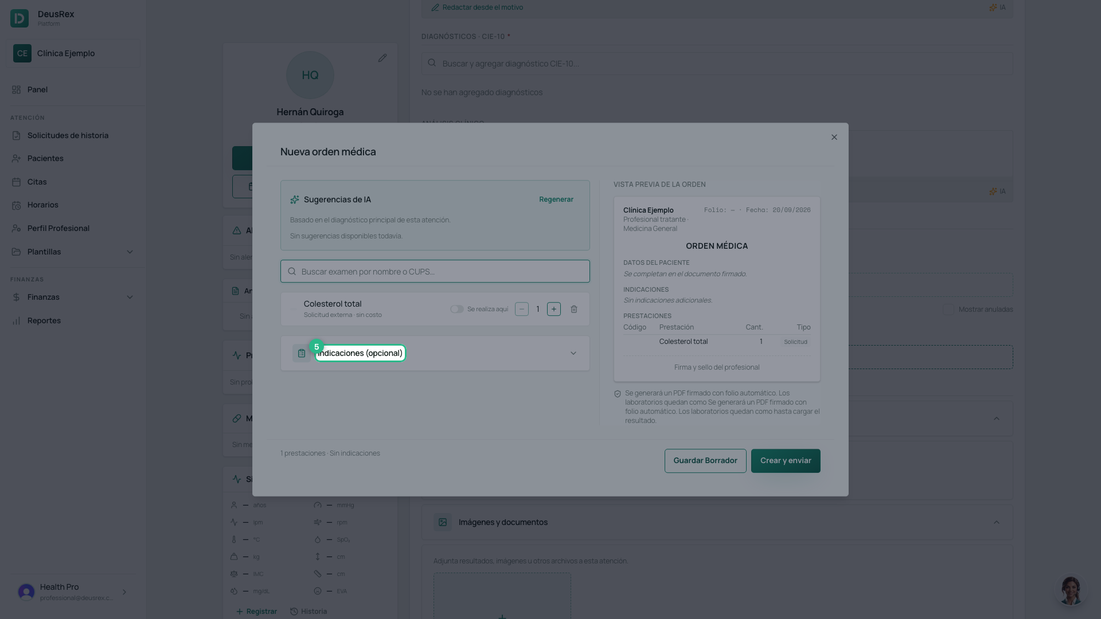
Task: Click the Solicitud tag in the preview
Action: click(x=795, y=342)
